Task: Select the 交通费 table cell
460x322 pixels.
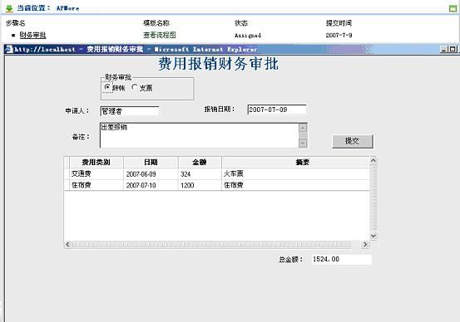Action: tap(96, 174)
